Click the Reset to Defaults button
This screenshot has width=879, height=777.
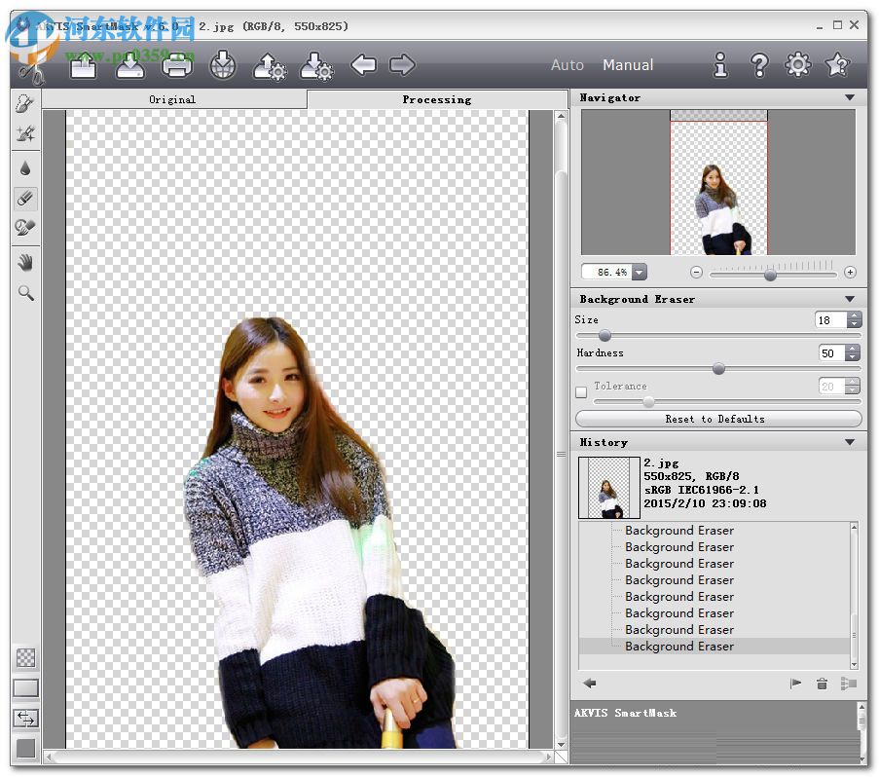[717, 419]
